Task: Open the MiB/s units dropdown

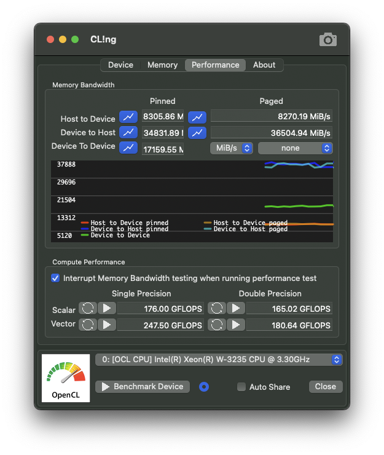Action: [x=231, y=148]
